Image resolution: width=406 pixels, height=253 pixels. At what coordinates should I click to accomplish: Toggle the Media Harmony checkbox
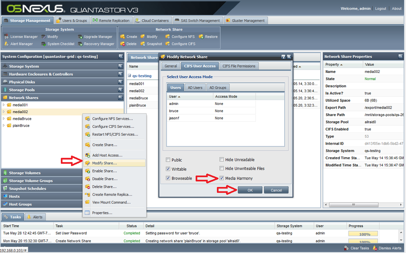pyautogui.click(x=221, y=178)
